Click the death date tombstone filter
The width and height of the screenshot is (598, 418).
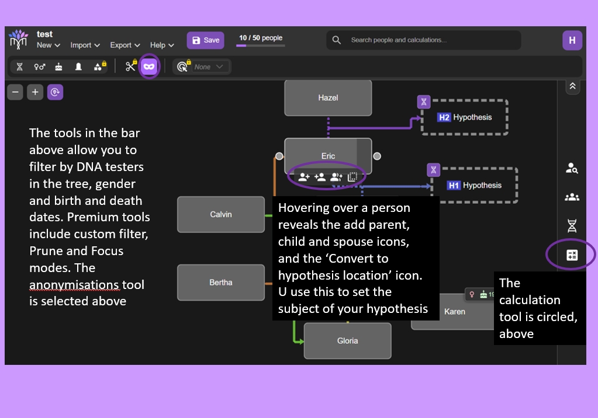click(x=78, y=67)
